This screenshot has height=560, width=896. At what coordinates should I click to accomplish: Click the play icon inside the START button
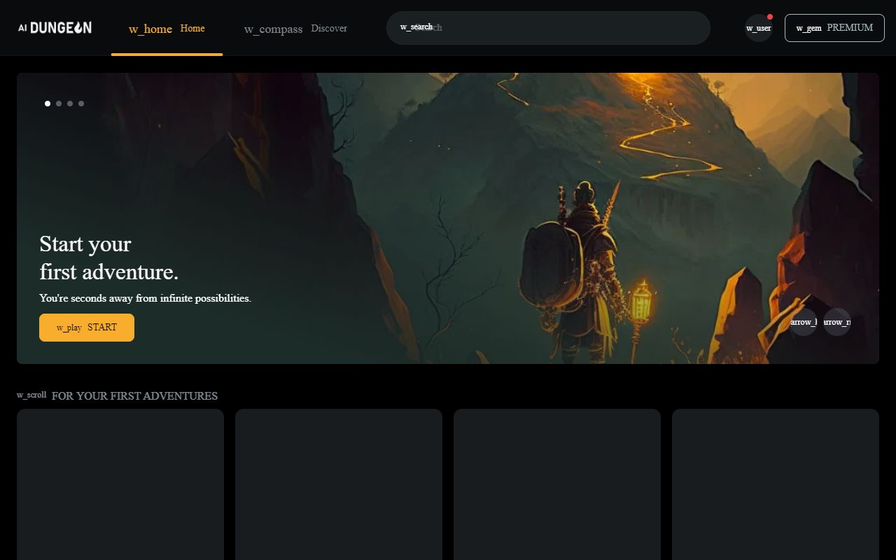[69, 327]
